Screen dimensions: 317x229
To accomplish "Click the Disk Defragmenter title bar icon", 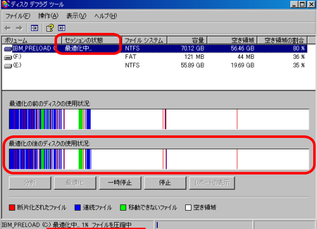I will 5,4.
